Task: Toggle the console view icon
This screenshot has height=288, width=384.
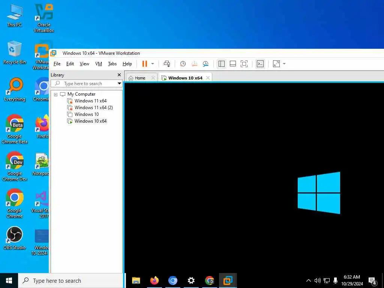Action: pyautogui.click(x=260, y=64)
